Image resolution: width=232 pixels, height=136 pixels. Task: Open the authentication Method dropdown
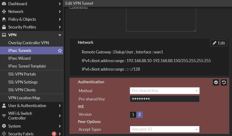165,91
